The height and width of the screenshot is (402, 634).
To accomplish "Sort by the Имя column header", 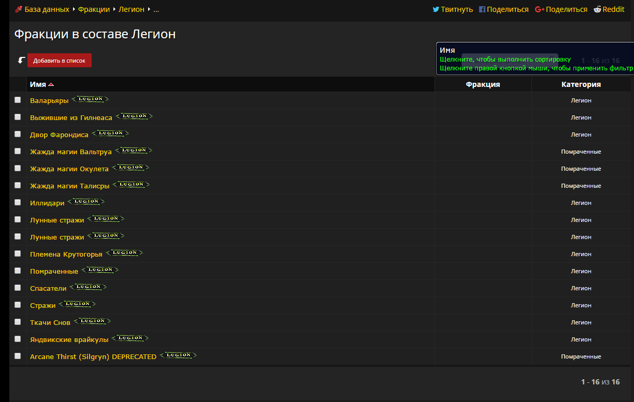I will [x=230, y=84].
